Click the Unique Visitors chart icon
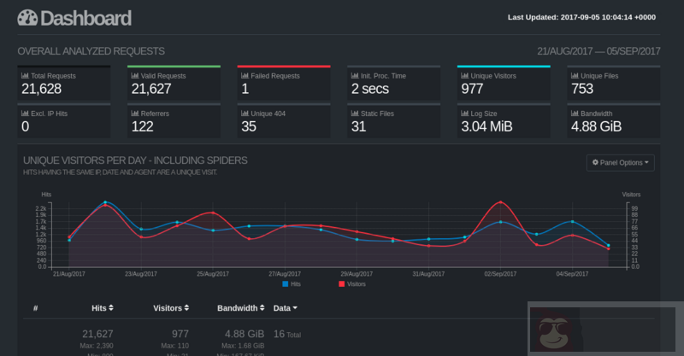 pyautogui.click(x=464, y=76)
